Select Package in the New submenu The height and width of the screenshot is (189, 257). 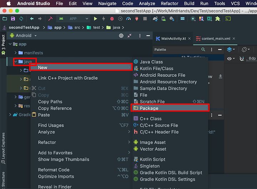tap(170, 108)
